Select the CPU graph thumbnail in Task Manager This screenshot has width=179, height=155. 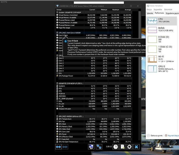(x=152, y=21)
